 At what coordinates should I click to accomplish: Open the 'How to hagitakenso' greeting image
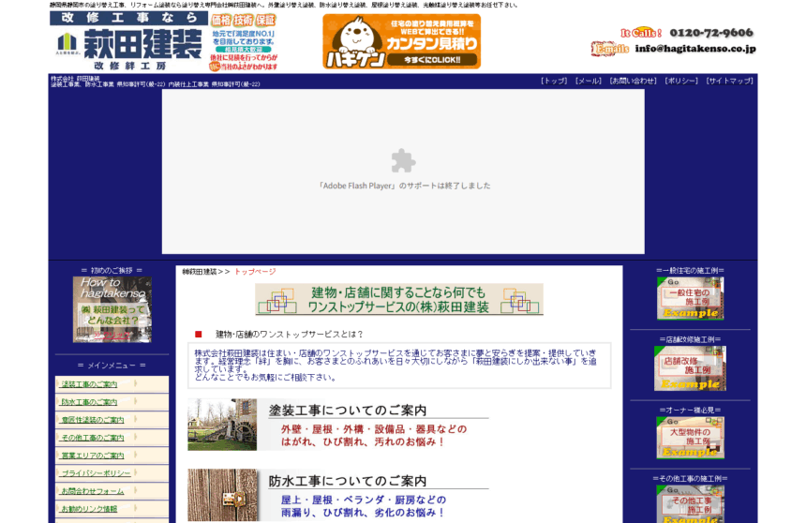112,309
